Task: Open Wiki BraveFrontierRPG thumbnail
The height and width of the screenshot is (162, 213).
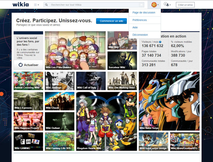Action: (185, 141)
